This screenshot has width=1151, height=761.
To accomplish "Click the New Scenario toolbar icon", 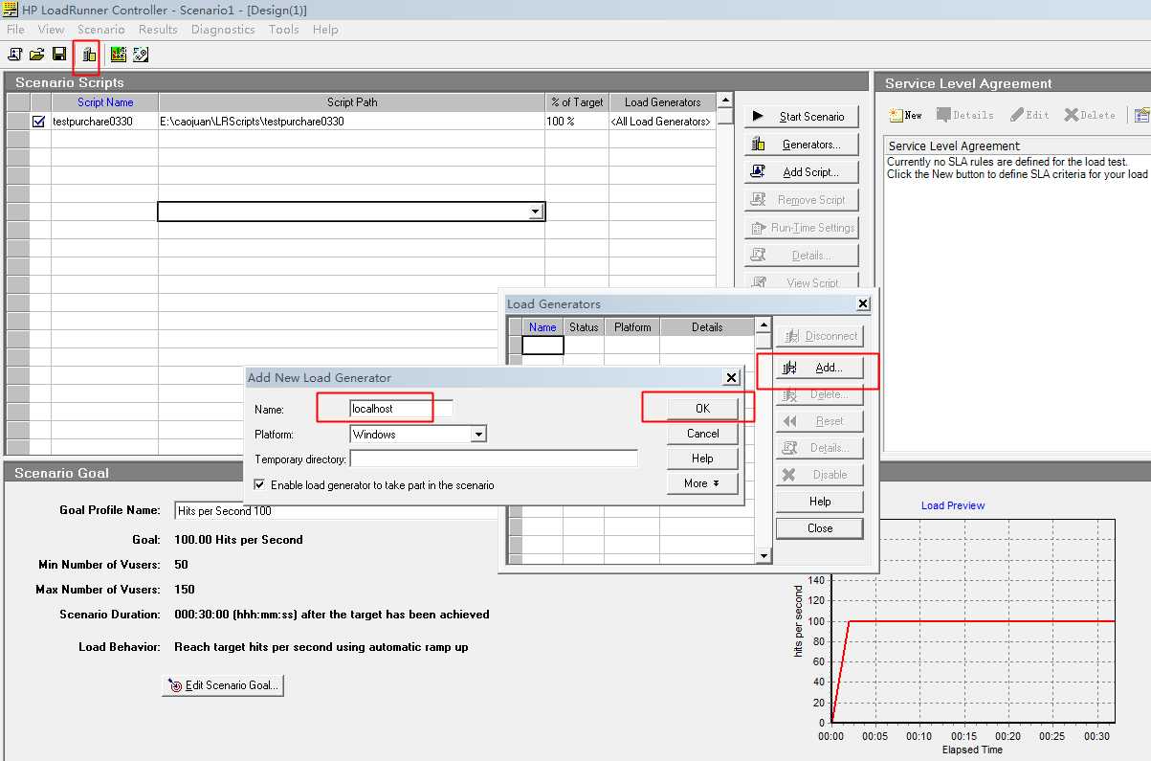I will pyautogui.click(x=14, y=55).
